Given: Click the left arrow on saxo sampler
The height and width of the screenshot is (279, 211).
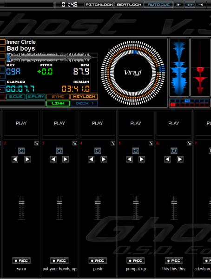Looking at the screenshot, I should 15,159.
